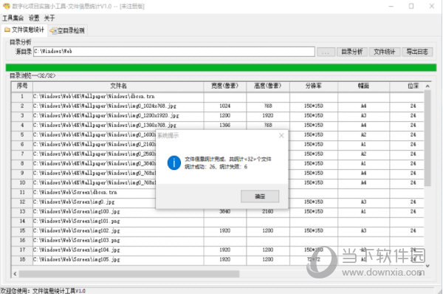This screenshot has width=443, height=294.
Task: Click the width cell 3840 in row 13
Action: point(225,212)
